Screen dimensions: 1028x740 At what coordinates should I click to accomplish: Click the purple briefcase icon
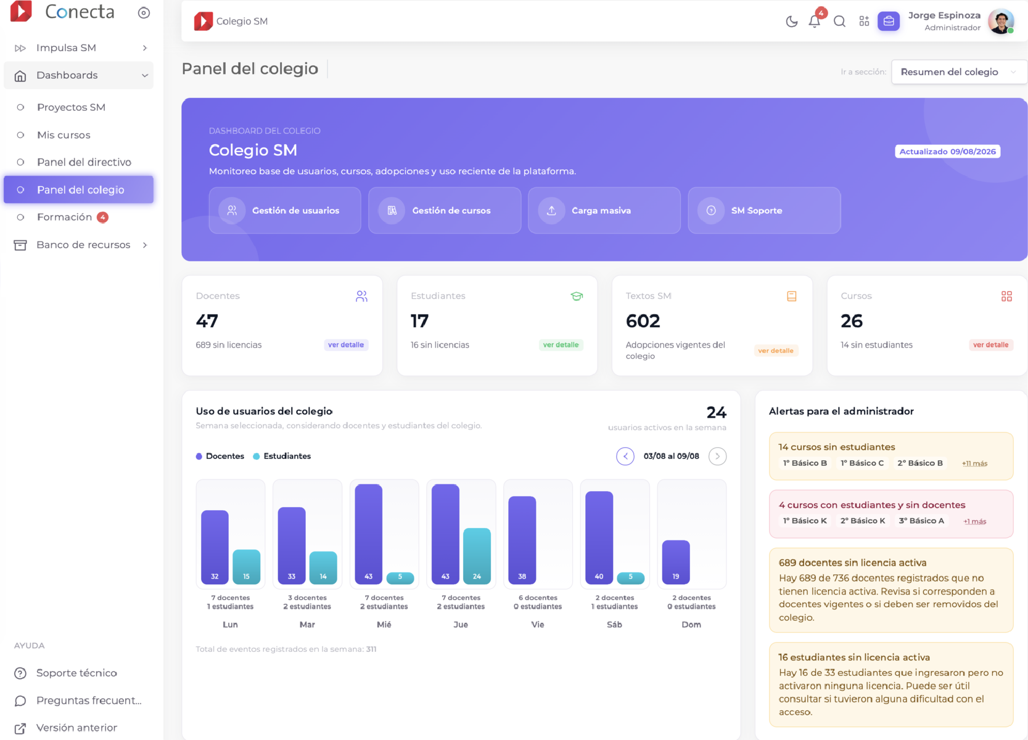(889, 22)
